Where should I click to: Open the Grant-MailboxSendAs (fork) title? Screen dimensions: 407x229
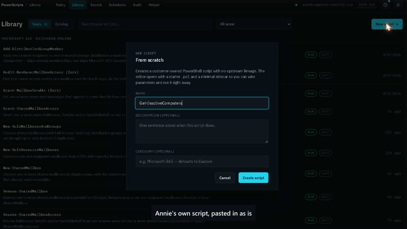pos(32,90)
